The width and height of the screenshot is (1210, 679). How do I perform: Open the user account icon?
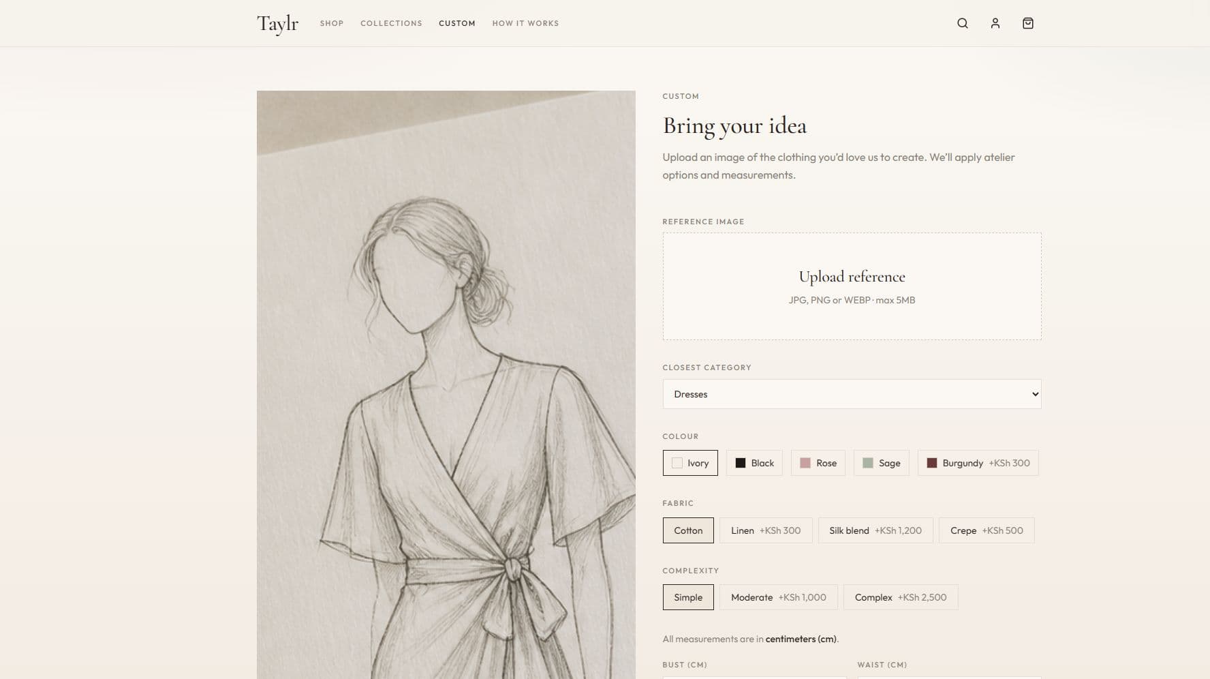[995, 23]
